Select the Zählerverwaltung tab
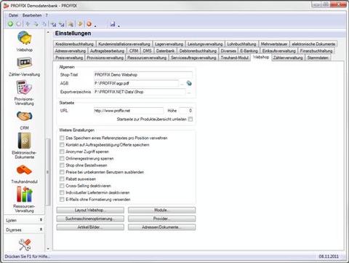349x263 pixels. tap(288, 58)
